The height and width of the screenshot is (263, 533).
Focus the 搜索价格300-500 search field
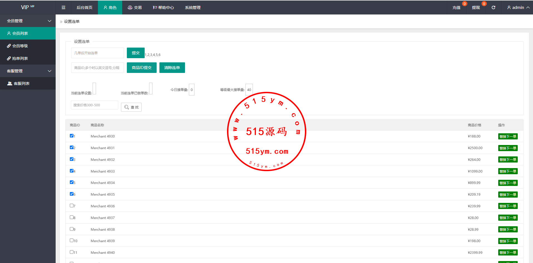click(94, 105)
